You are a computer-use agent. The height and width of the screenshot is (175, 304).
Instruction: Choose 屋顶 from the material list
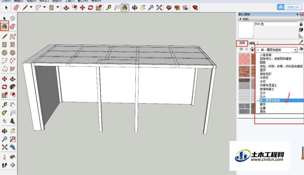click(263, 70)
